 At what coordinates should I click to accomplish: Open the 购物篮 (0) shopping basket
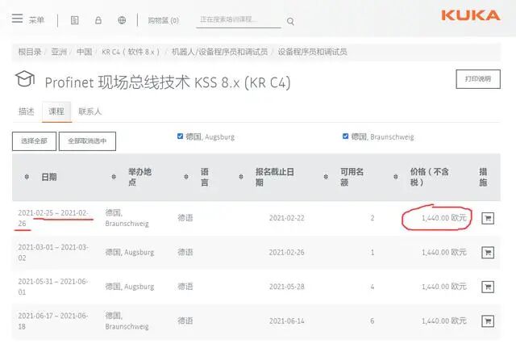pyautogui.click(x=163, y=20)
